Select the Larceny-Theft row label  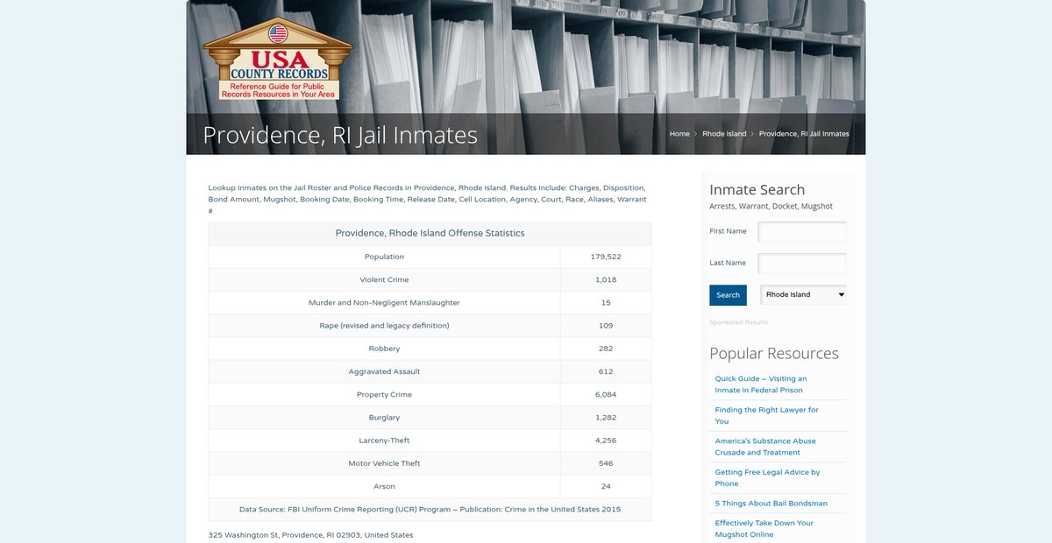click(384, 441)
